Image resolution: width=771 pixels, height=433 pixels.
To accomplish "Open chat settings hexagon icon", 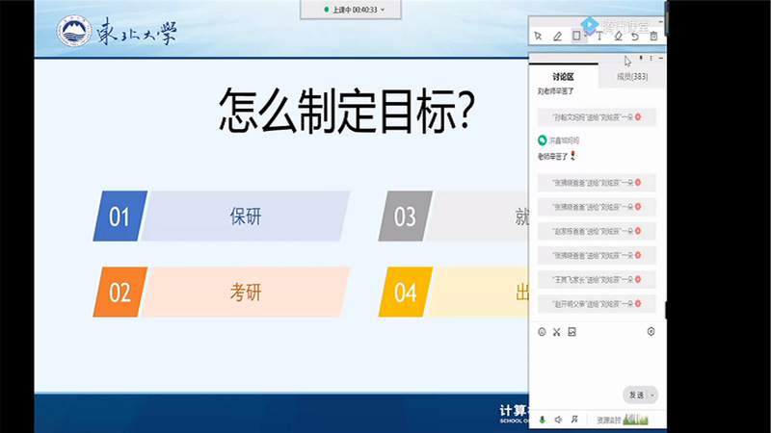I will point(651,332).
